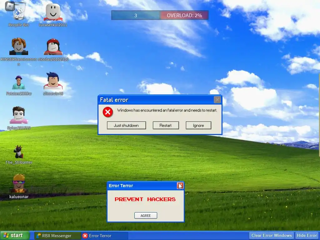Screen dimensions: 320x240
Task: Click AGREE in Error Terror window
Action: [146, 216]
